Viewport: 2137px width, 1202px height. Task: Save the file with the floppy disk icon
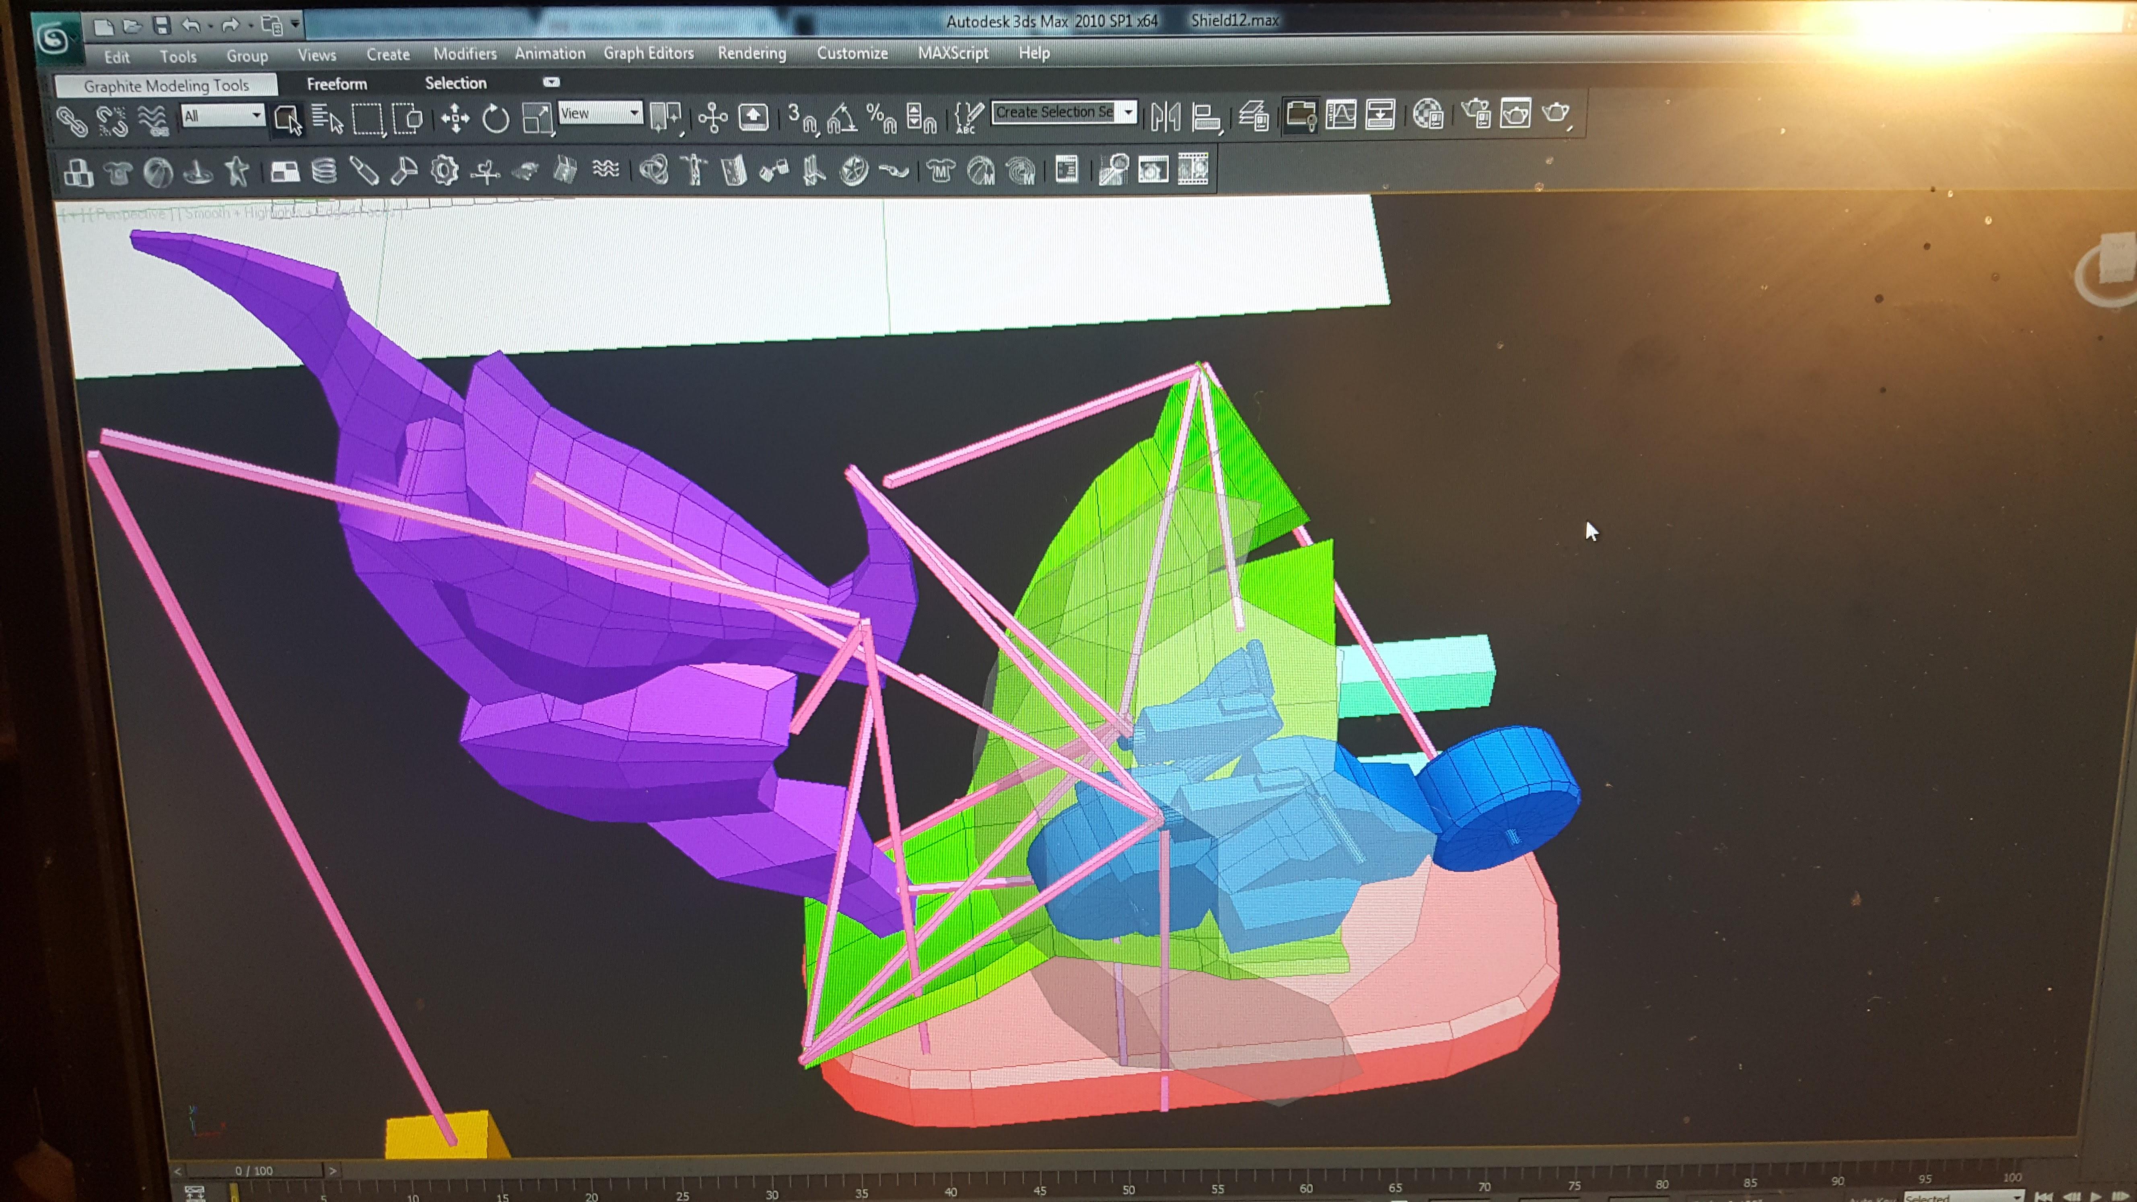162,26
